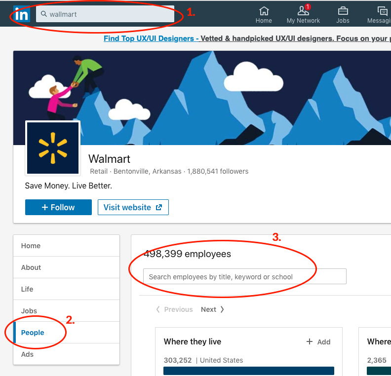This screenshot has height=376, width=391.
Task: Open the Ads tab in sidebar
Action: tap(28, 354)
